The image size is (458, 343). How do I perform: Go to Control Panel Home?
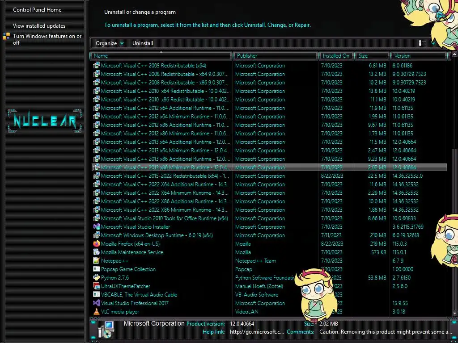37,10
